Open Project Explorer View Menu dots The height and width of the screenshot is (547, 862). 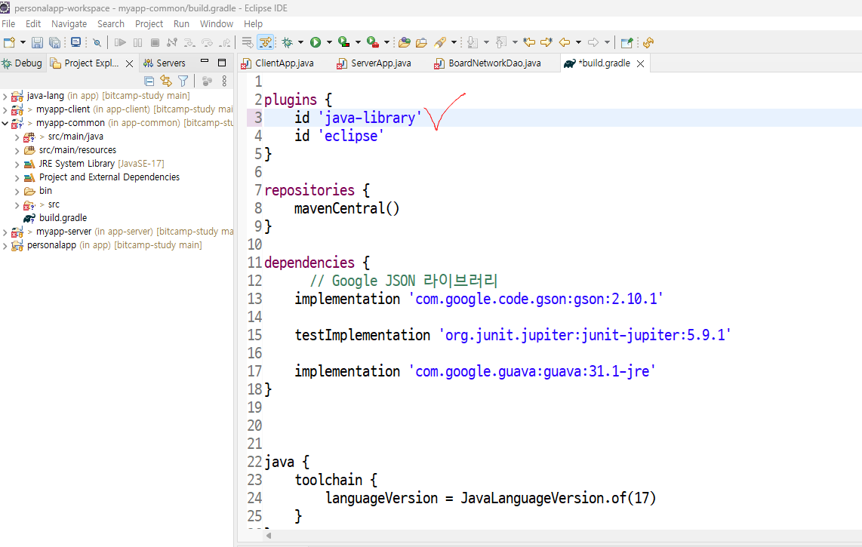point(224,81)
